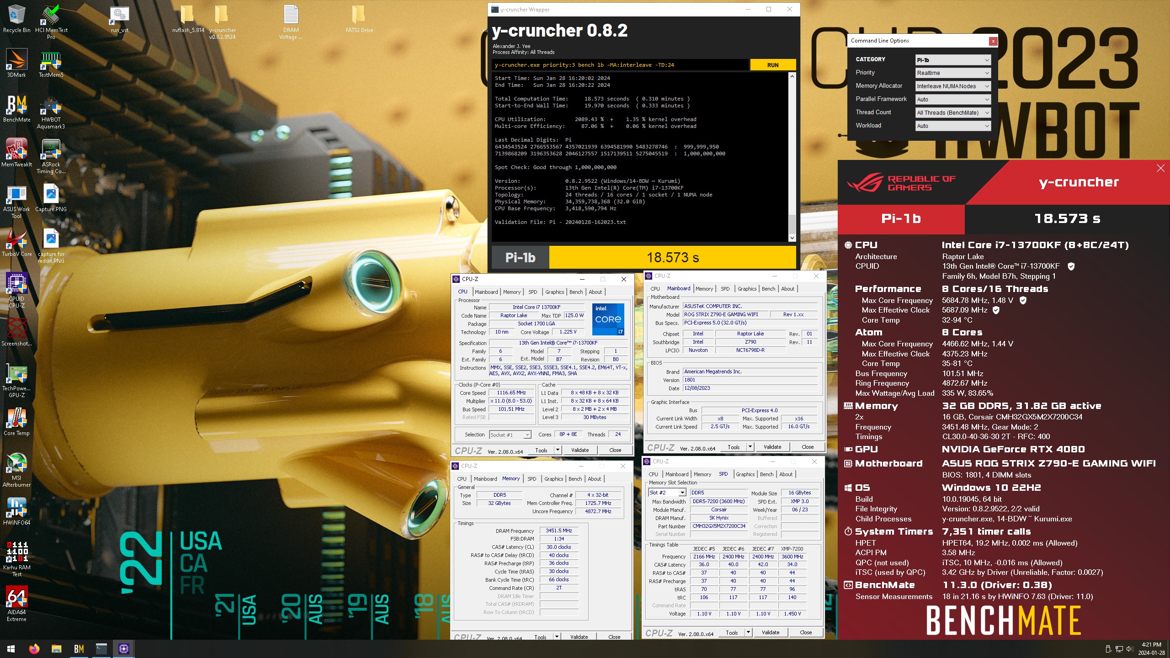The image size is (1170, 658).
Task: Open the Recycle Bin desktop icon
Action: coord(17,19)
